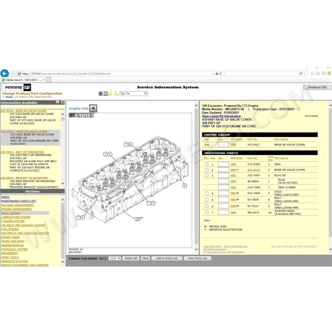Click the Select All button

[x=130, y=258]
